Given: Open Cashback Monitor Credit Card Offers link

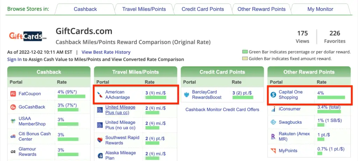Looking at the screenshot, I should click(222, 109).
